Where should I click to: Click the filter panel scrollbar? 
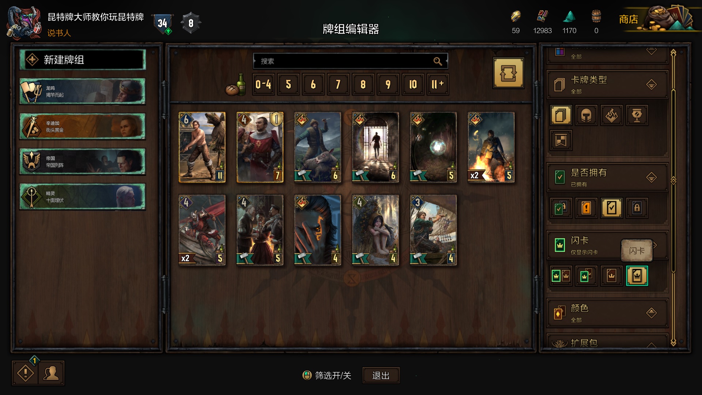click(x=673, y=197)
